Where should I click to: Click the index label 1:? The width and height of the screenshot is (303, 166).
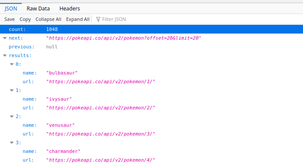(18, 90)
